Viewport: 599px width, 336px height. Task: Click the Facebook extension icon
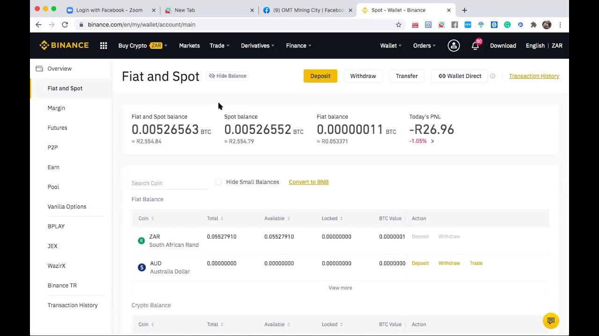[x=454, y=25]
